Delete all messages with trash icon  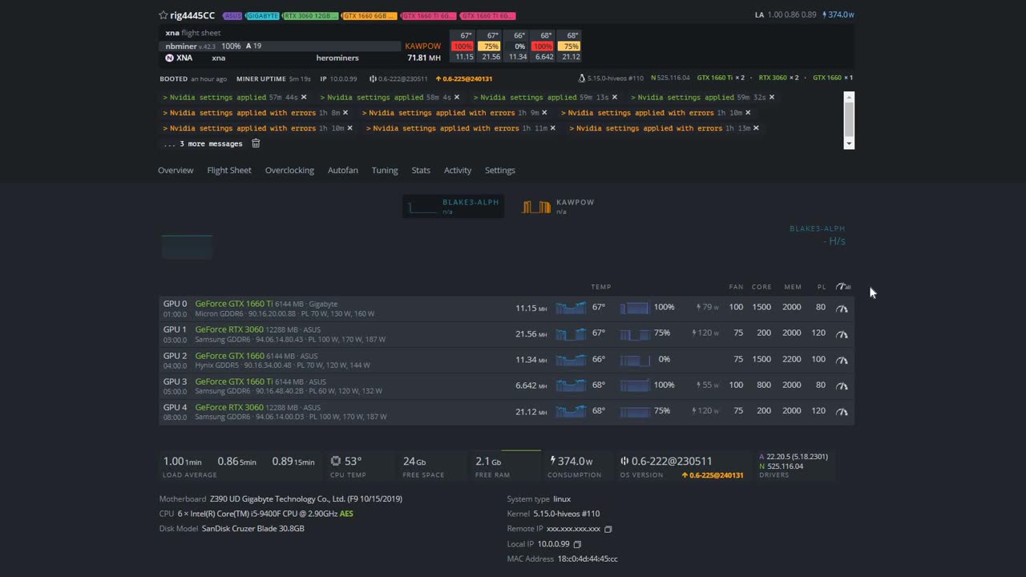coord(256,143)
